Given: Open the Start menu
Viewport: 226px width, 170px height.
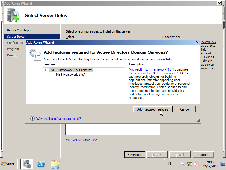Looking at the screenshot, I should pos(8,164).
